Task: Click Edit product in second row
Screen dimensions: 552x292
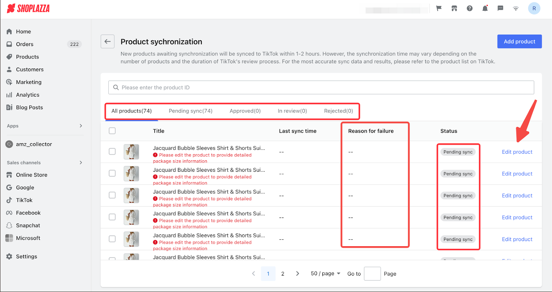Action: click(517, 174)
